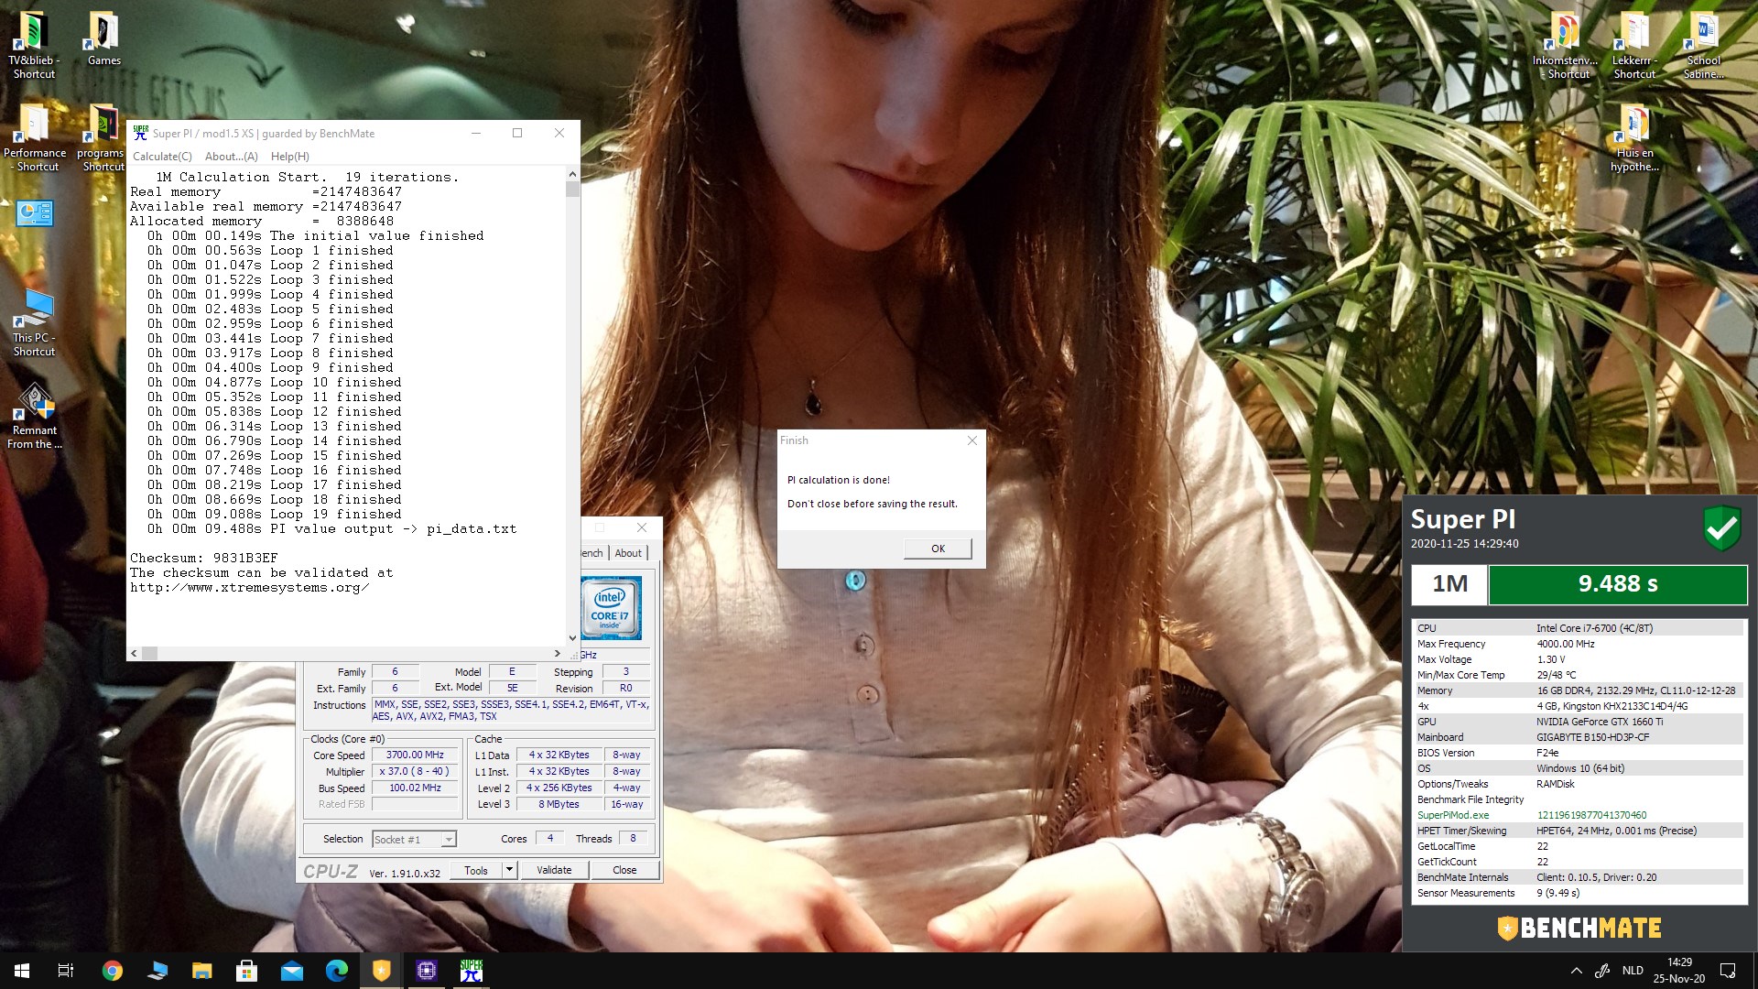This screenshot has height=989, width=1758.
Task: Open the programs Shortcut desktop icon
Action: pyautogui.click(x=103, y=138)
